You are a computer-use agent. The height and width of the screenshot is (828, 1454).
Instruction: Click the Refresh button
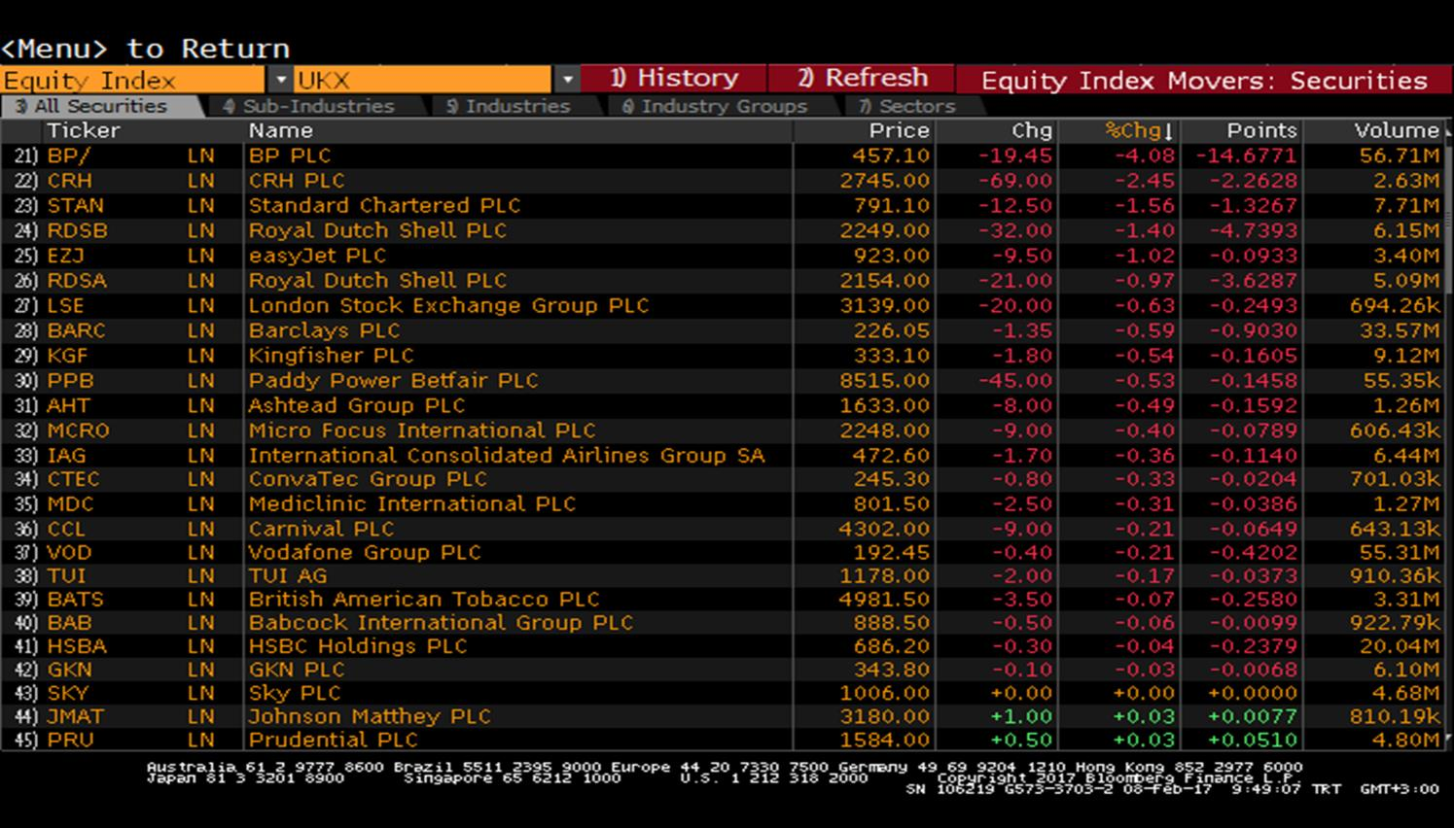point(862,79)
